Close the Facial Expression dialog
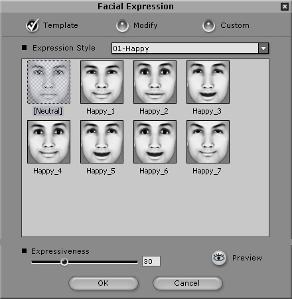The image size is (292, 299). pos(285,7)
